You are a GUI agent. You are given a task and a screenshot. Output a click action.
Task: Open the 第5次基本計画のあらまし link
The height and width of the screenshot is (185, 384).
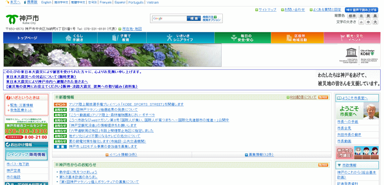point(78,177)
